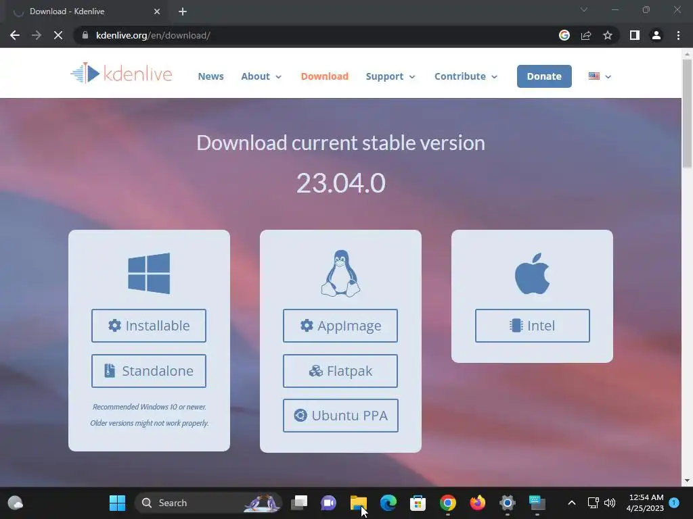Open the network display tray icon

point(593,503)
